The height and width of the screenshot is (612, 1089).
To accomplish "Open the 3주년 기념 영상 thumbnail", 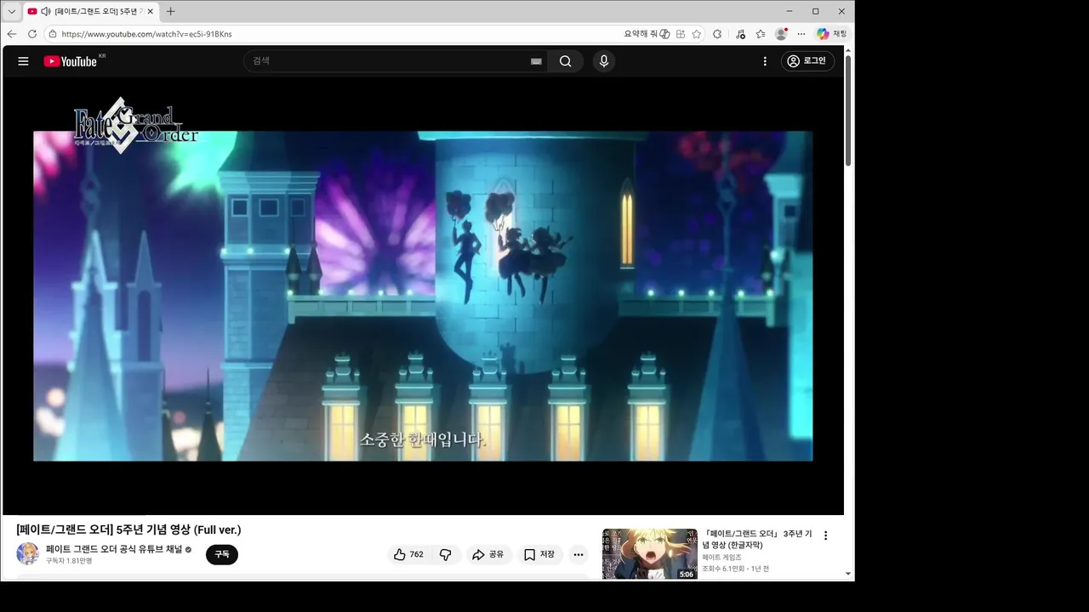I will tap(650, 554).
